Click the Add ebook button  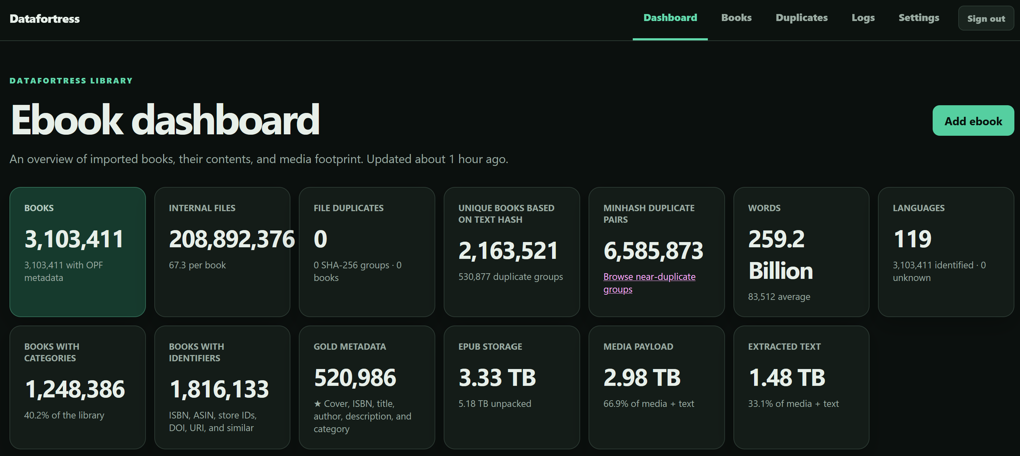tap(973, 121)
